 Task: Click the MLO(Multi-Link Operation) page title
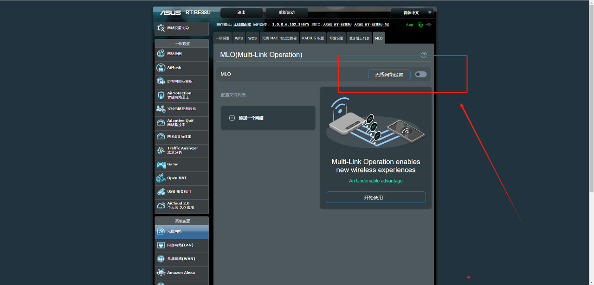click(261, 55)
